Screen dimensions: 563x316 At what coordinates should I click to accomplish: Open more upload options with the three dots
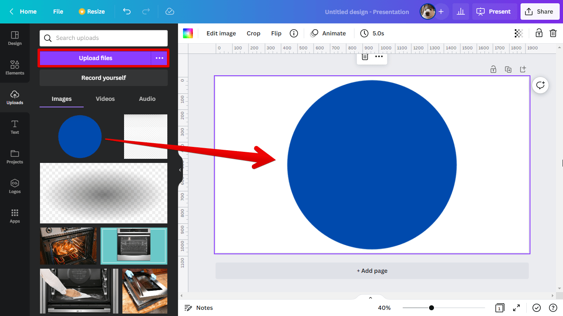(160, 58)
